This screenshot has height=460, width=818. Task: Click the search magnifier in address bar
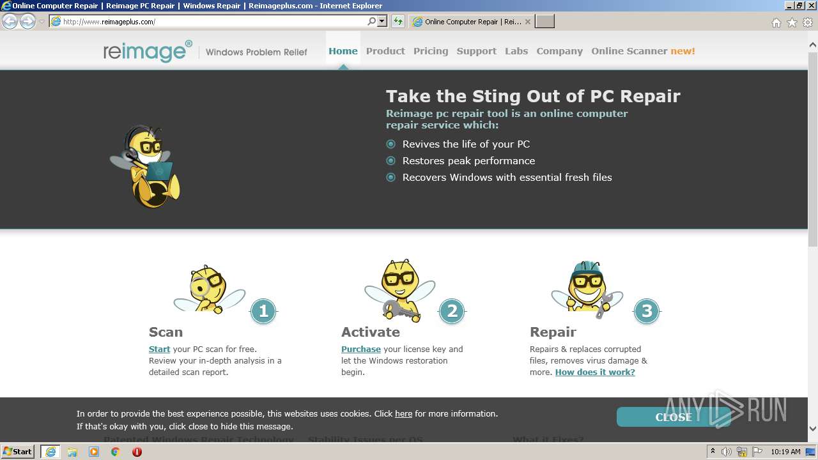(x=372, y=21)
